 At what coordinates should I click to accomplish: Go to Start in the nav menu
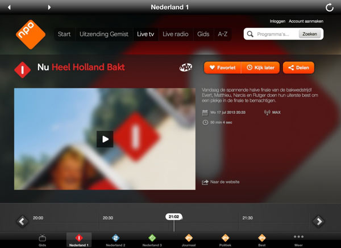pos(64,34)
